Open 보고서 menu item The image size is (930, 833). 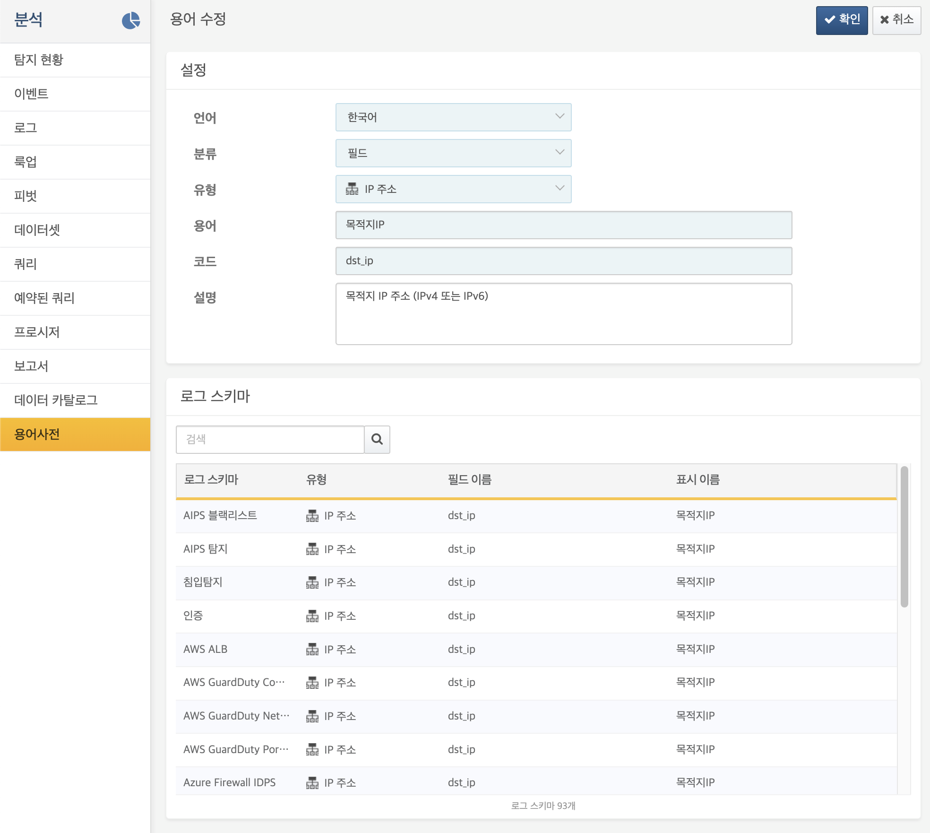(x=75, y=366)
